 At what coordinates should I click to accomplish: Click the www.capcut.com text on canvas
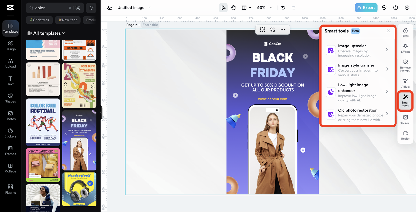pyautogui.click(x=273, y=99)
